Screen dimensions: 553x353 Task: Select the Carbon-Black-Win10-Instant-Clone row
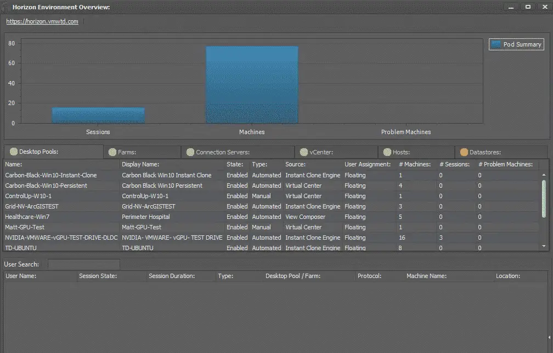pyautogui.click(x=272, y=175)
